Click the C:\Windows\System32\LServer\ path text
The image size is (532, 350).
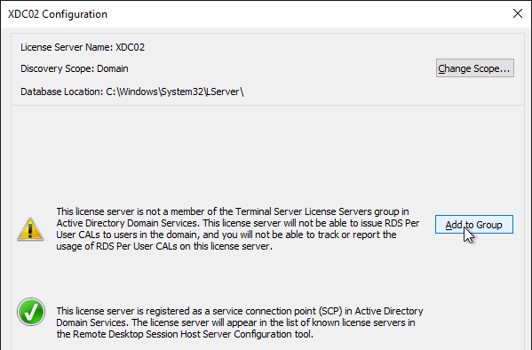tap(175, 91)
